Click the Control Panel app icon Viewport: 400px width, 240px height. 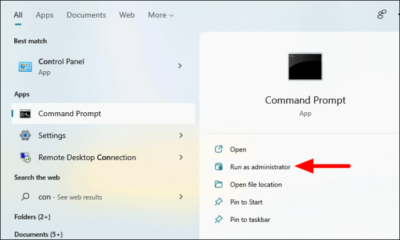click(25, 67)
